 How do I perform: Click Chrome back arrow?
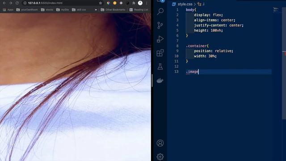pos(4,3)
